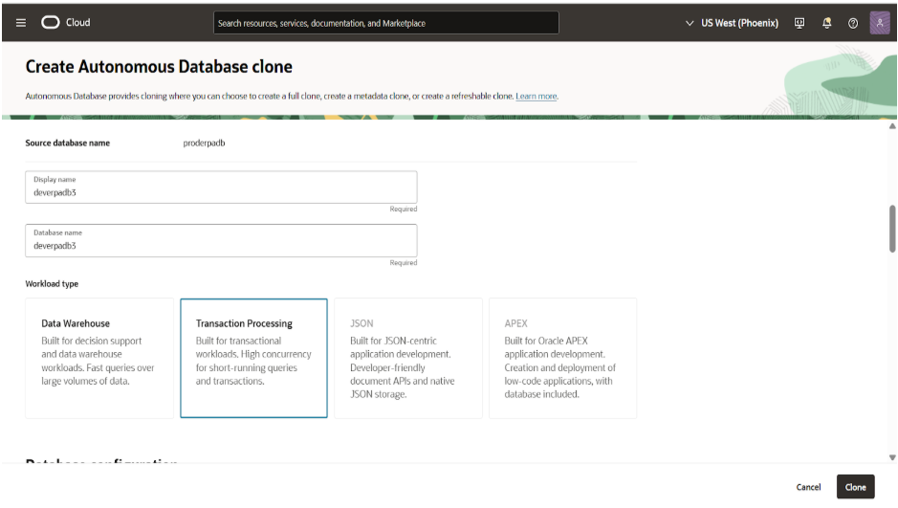Click the scrollbar up arrow
Image resolution: width=898 pixels, height=508 pixels.
(892, 126)
